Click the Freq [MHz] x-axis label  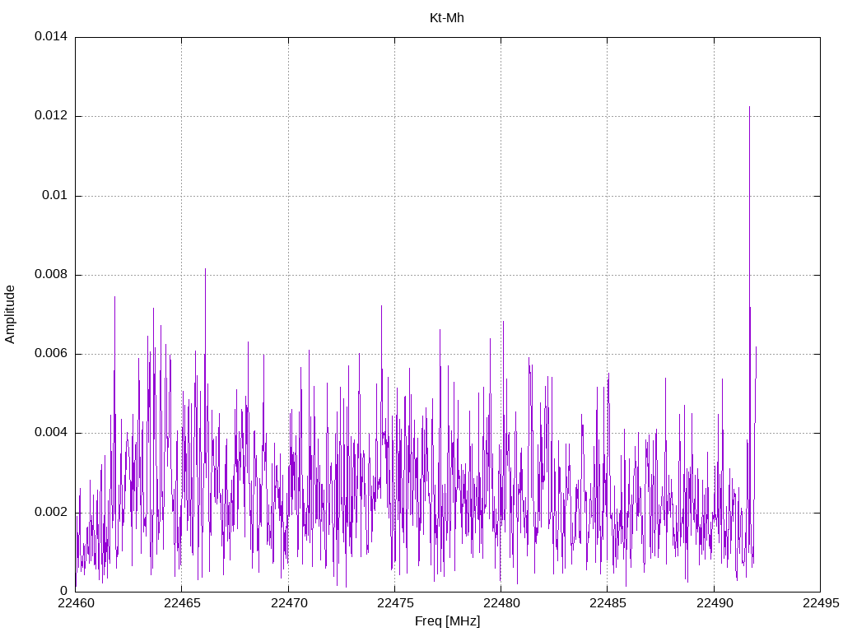coord(447,621)
